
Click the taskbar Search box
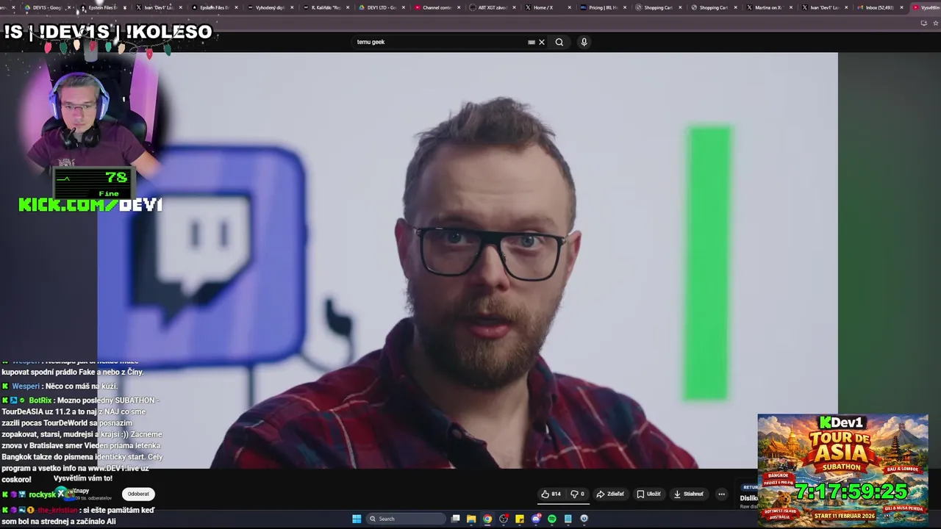405,519
